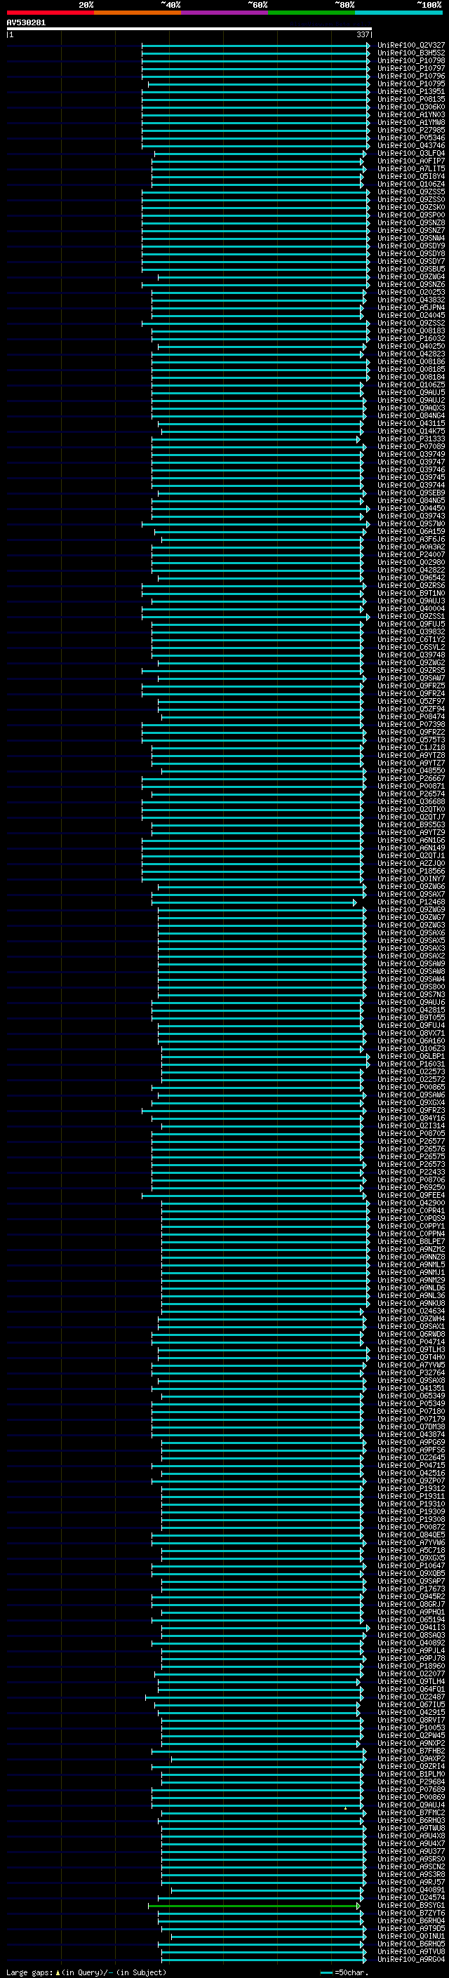Select the UniRef100_B9T055 label
The height and width of the screenshot is (1978, 449).
pyautogui.click(x=411, y=1018)
